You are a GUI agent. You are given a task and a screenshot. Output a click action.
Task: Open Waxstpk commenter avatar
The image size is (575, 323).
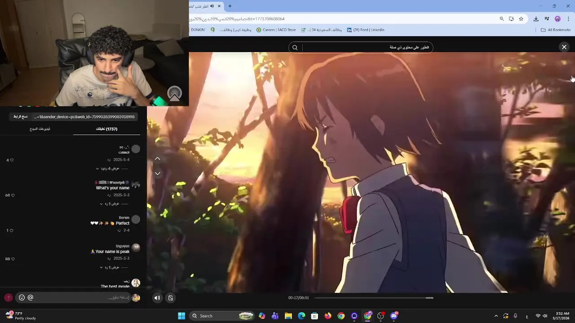(x=136, y=184)
